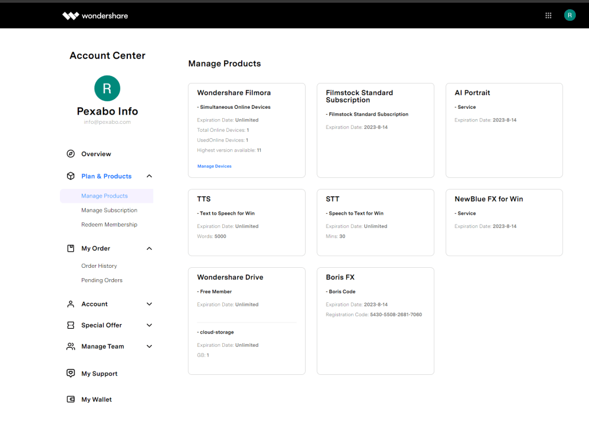Collapse the Plan & Products chevron

149,176
